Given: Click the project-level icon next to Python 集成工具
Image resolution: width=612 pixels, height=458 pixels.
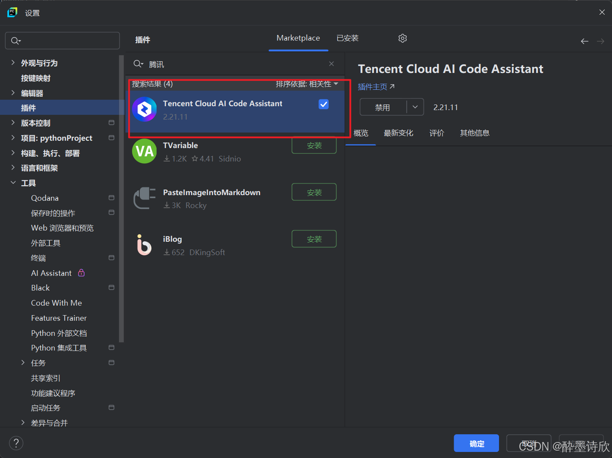Looking at the screenshot, I should click(111, 347).
